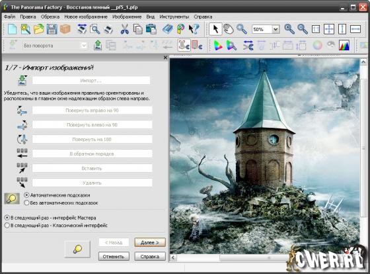370x274 pixels.
Task: Click the Далее > button
Action: (x=150, y=242)
